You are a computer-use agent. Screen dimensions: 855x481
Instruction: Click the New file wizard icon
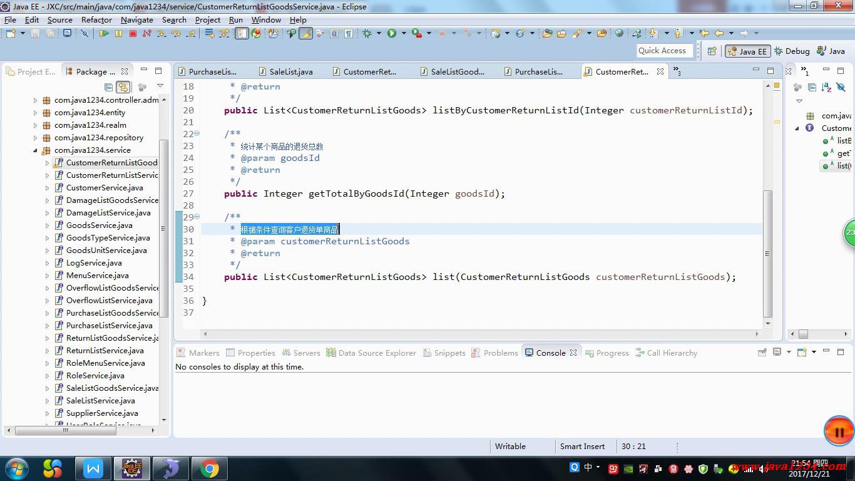(x=11, y=33)
